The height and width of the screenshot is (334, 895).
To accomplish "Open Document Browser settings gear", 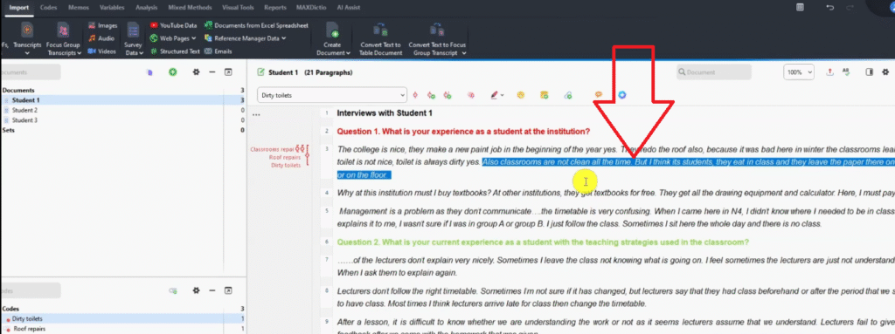I will coord(885,72).
